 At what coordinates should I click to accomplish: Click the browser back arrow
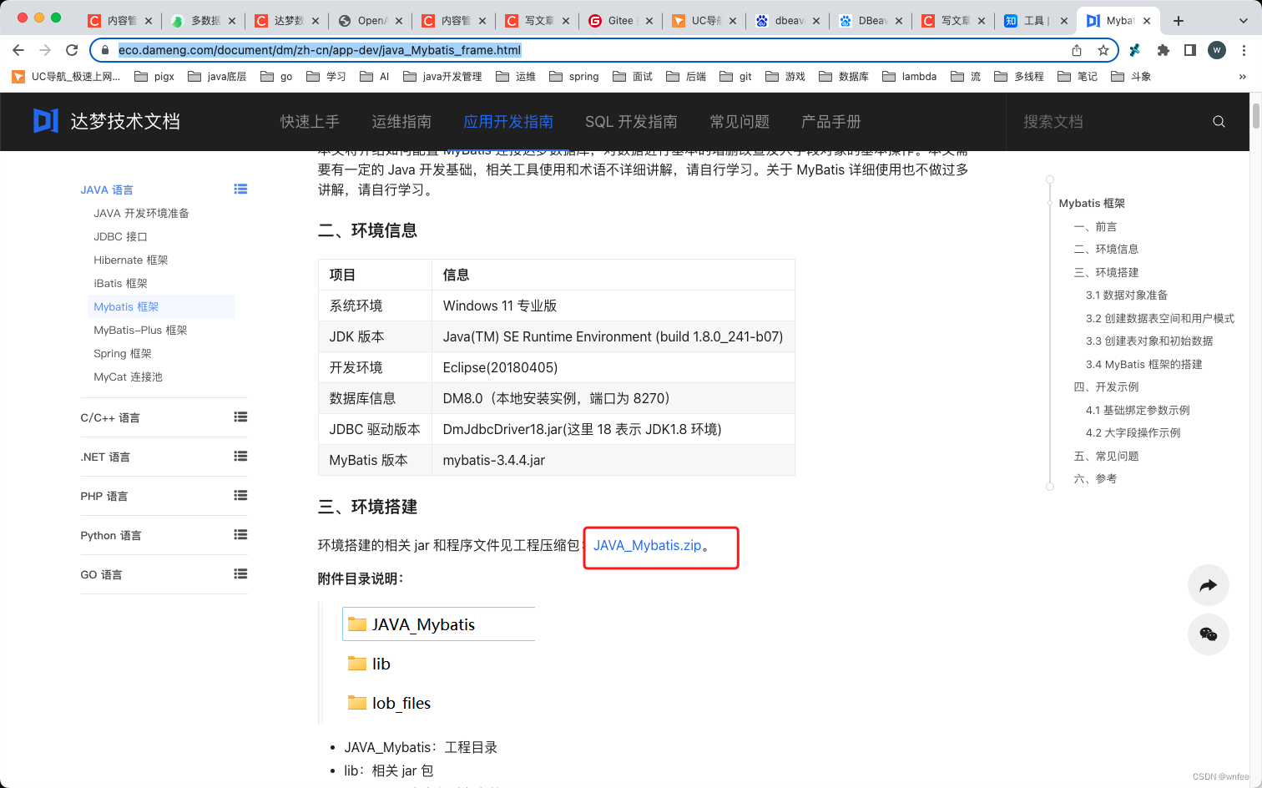[18, 50]
